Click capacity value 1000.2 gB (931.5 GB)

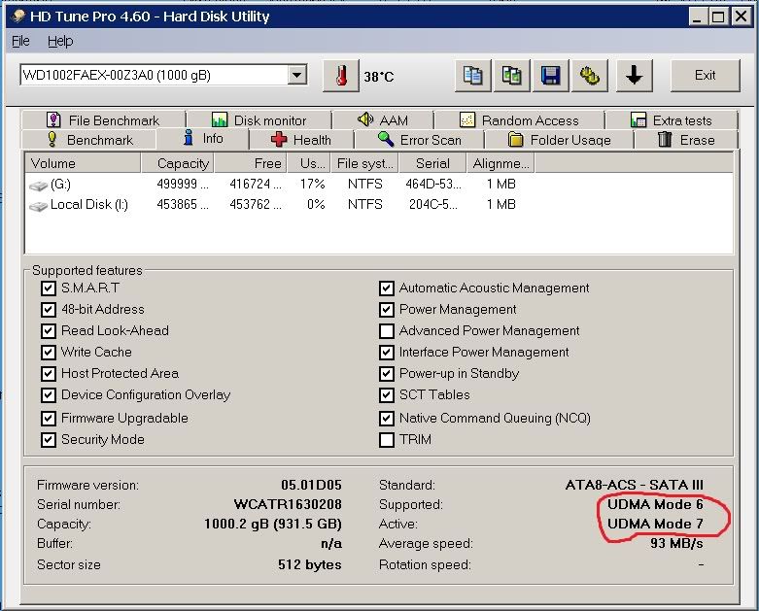click(x=273, y=524)
